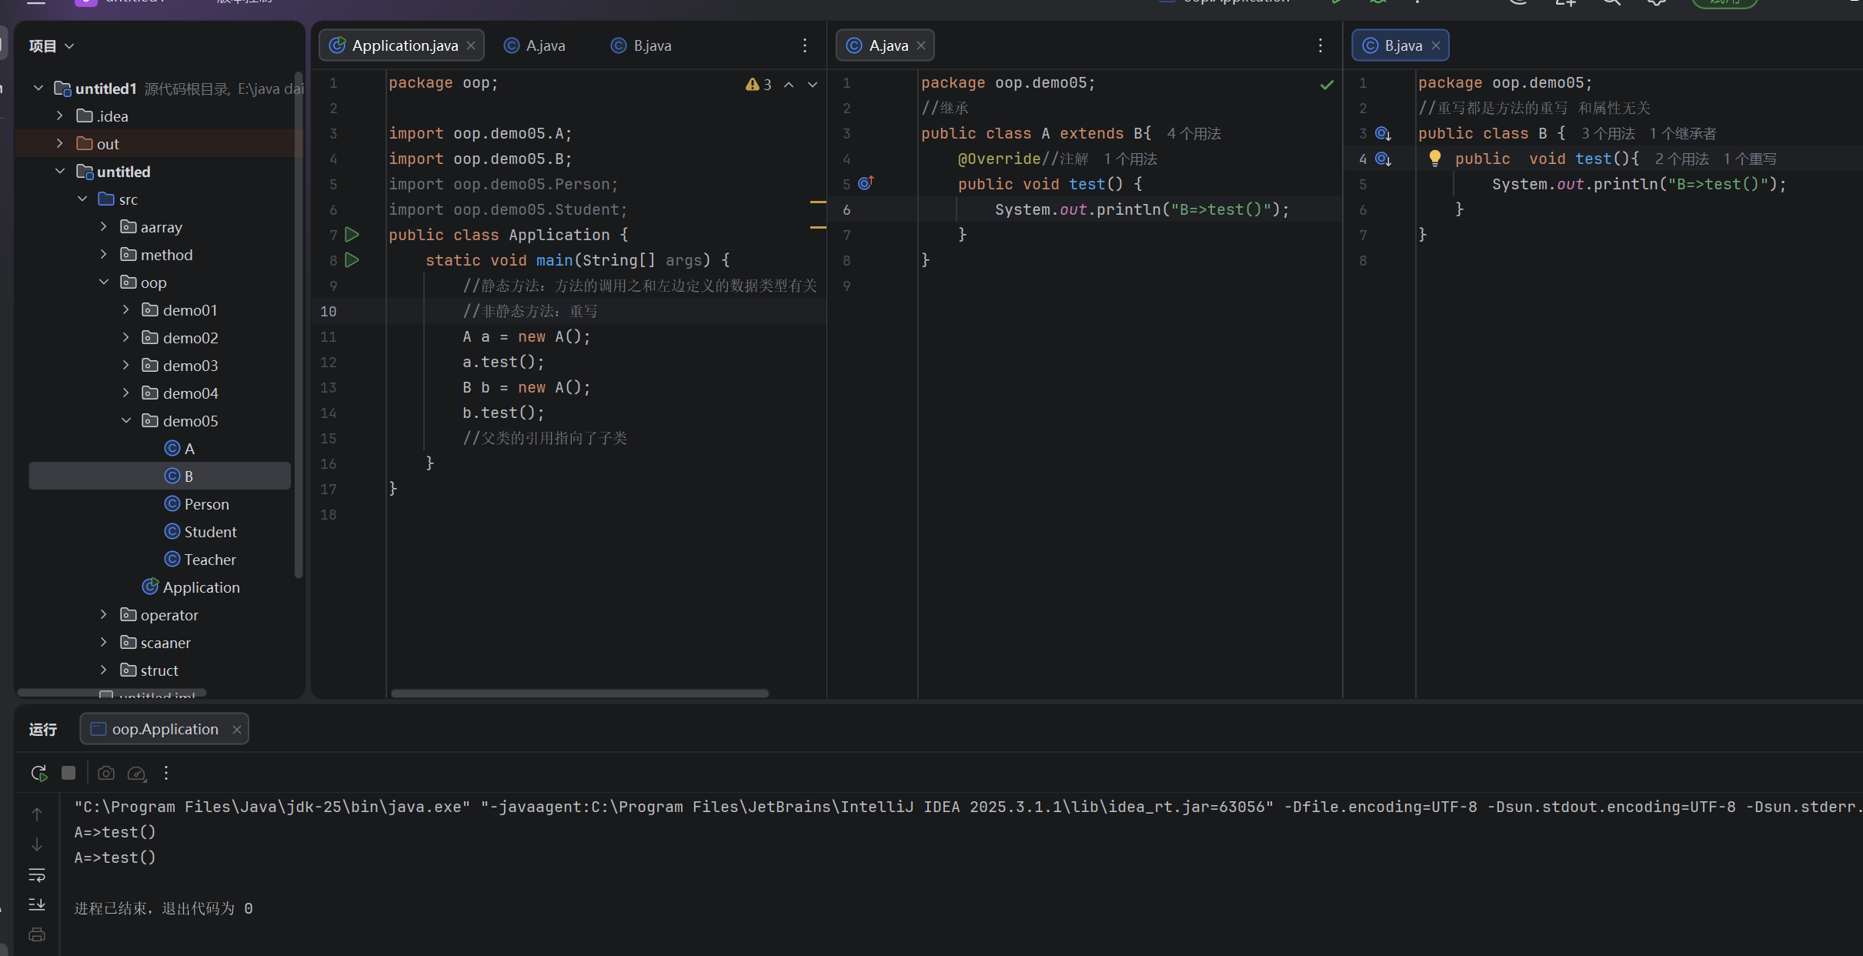Open the Teacher class in project tree

tap(209, 560)
